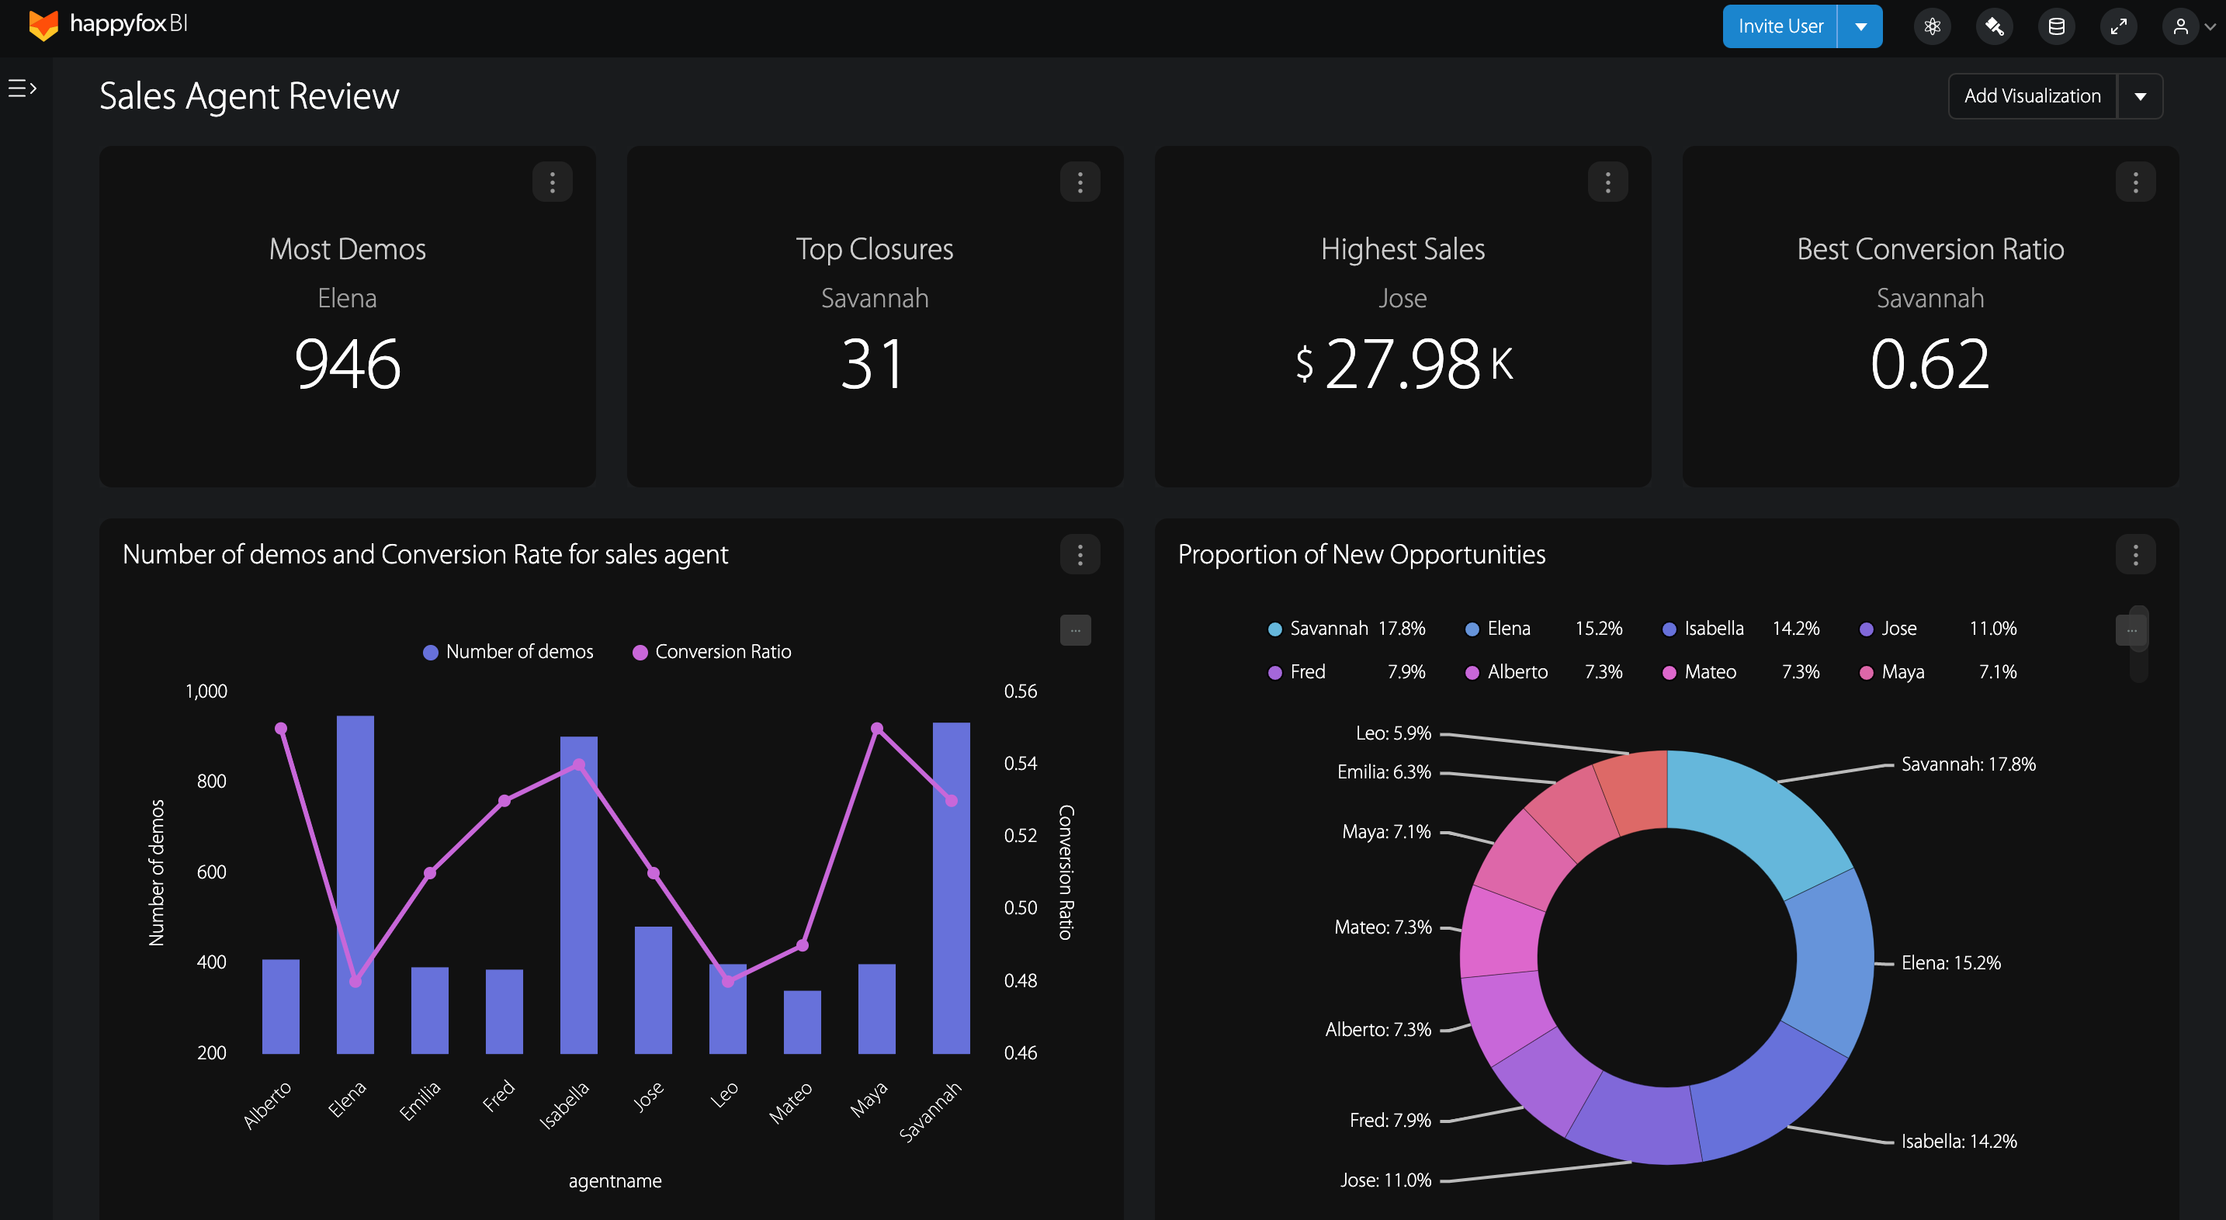Open options menu of Most Demos card
Viewport: 2226px width, 1220px height.
552,182
